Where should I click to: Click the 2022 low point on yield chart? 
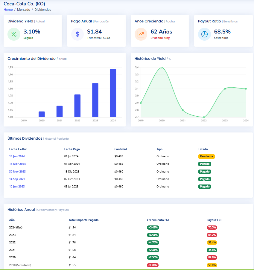[x=204, y=117]
